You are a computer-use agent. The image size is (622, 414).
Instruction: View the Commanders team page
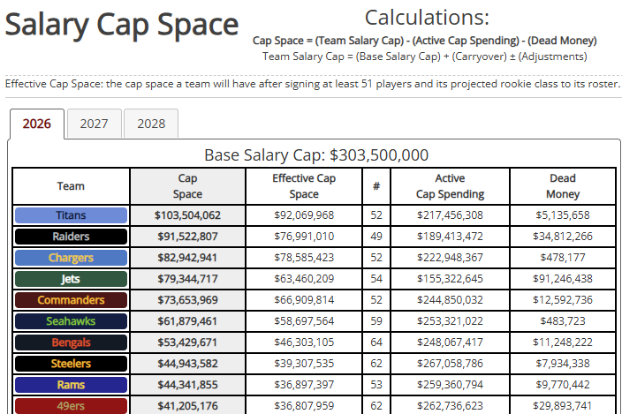71,300
